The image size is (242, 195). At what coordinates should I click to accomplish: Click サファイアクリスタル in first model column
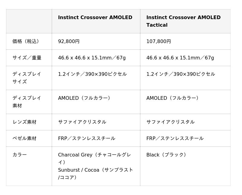coord(82,122)
